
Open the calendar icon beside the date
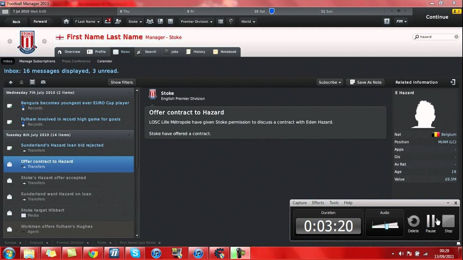[x=5, y=12]
